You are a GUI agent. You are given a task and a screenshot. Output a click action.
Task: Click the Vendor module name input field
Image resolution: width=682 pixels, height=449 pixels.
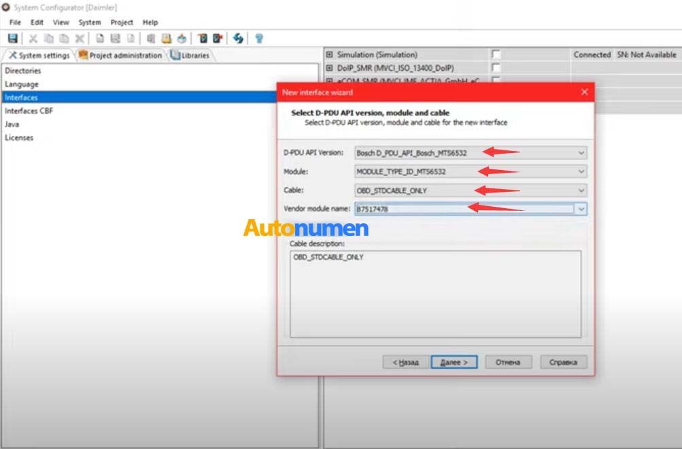(x=464, y=210)
